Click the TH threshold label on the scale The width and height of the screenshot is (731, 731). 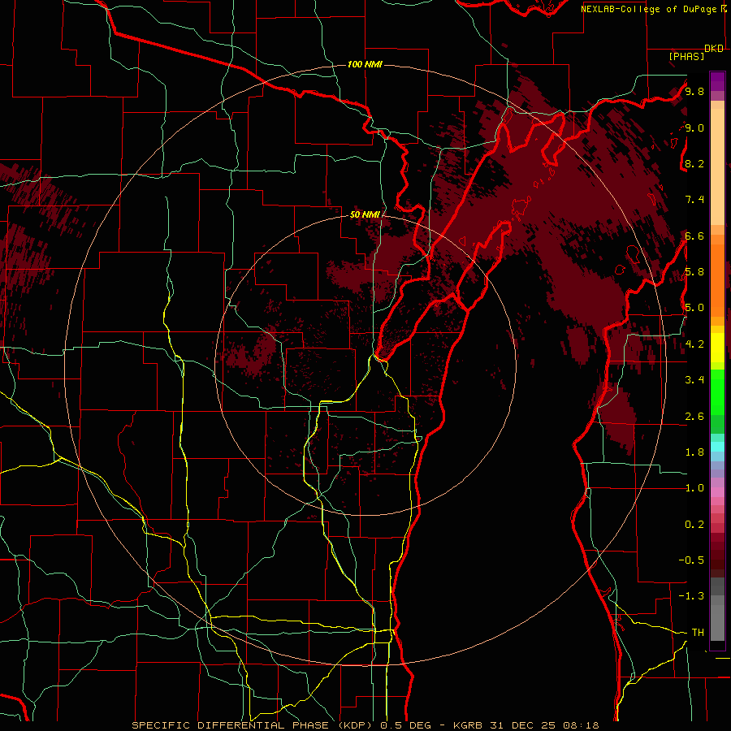tap(698, 633)
